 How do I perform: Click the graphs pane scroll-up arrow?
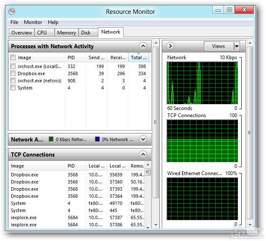(250, 43)
